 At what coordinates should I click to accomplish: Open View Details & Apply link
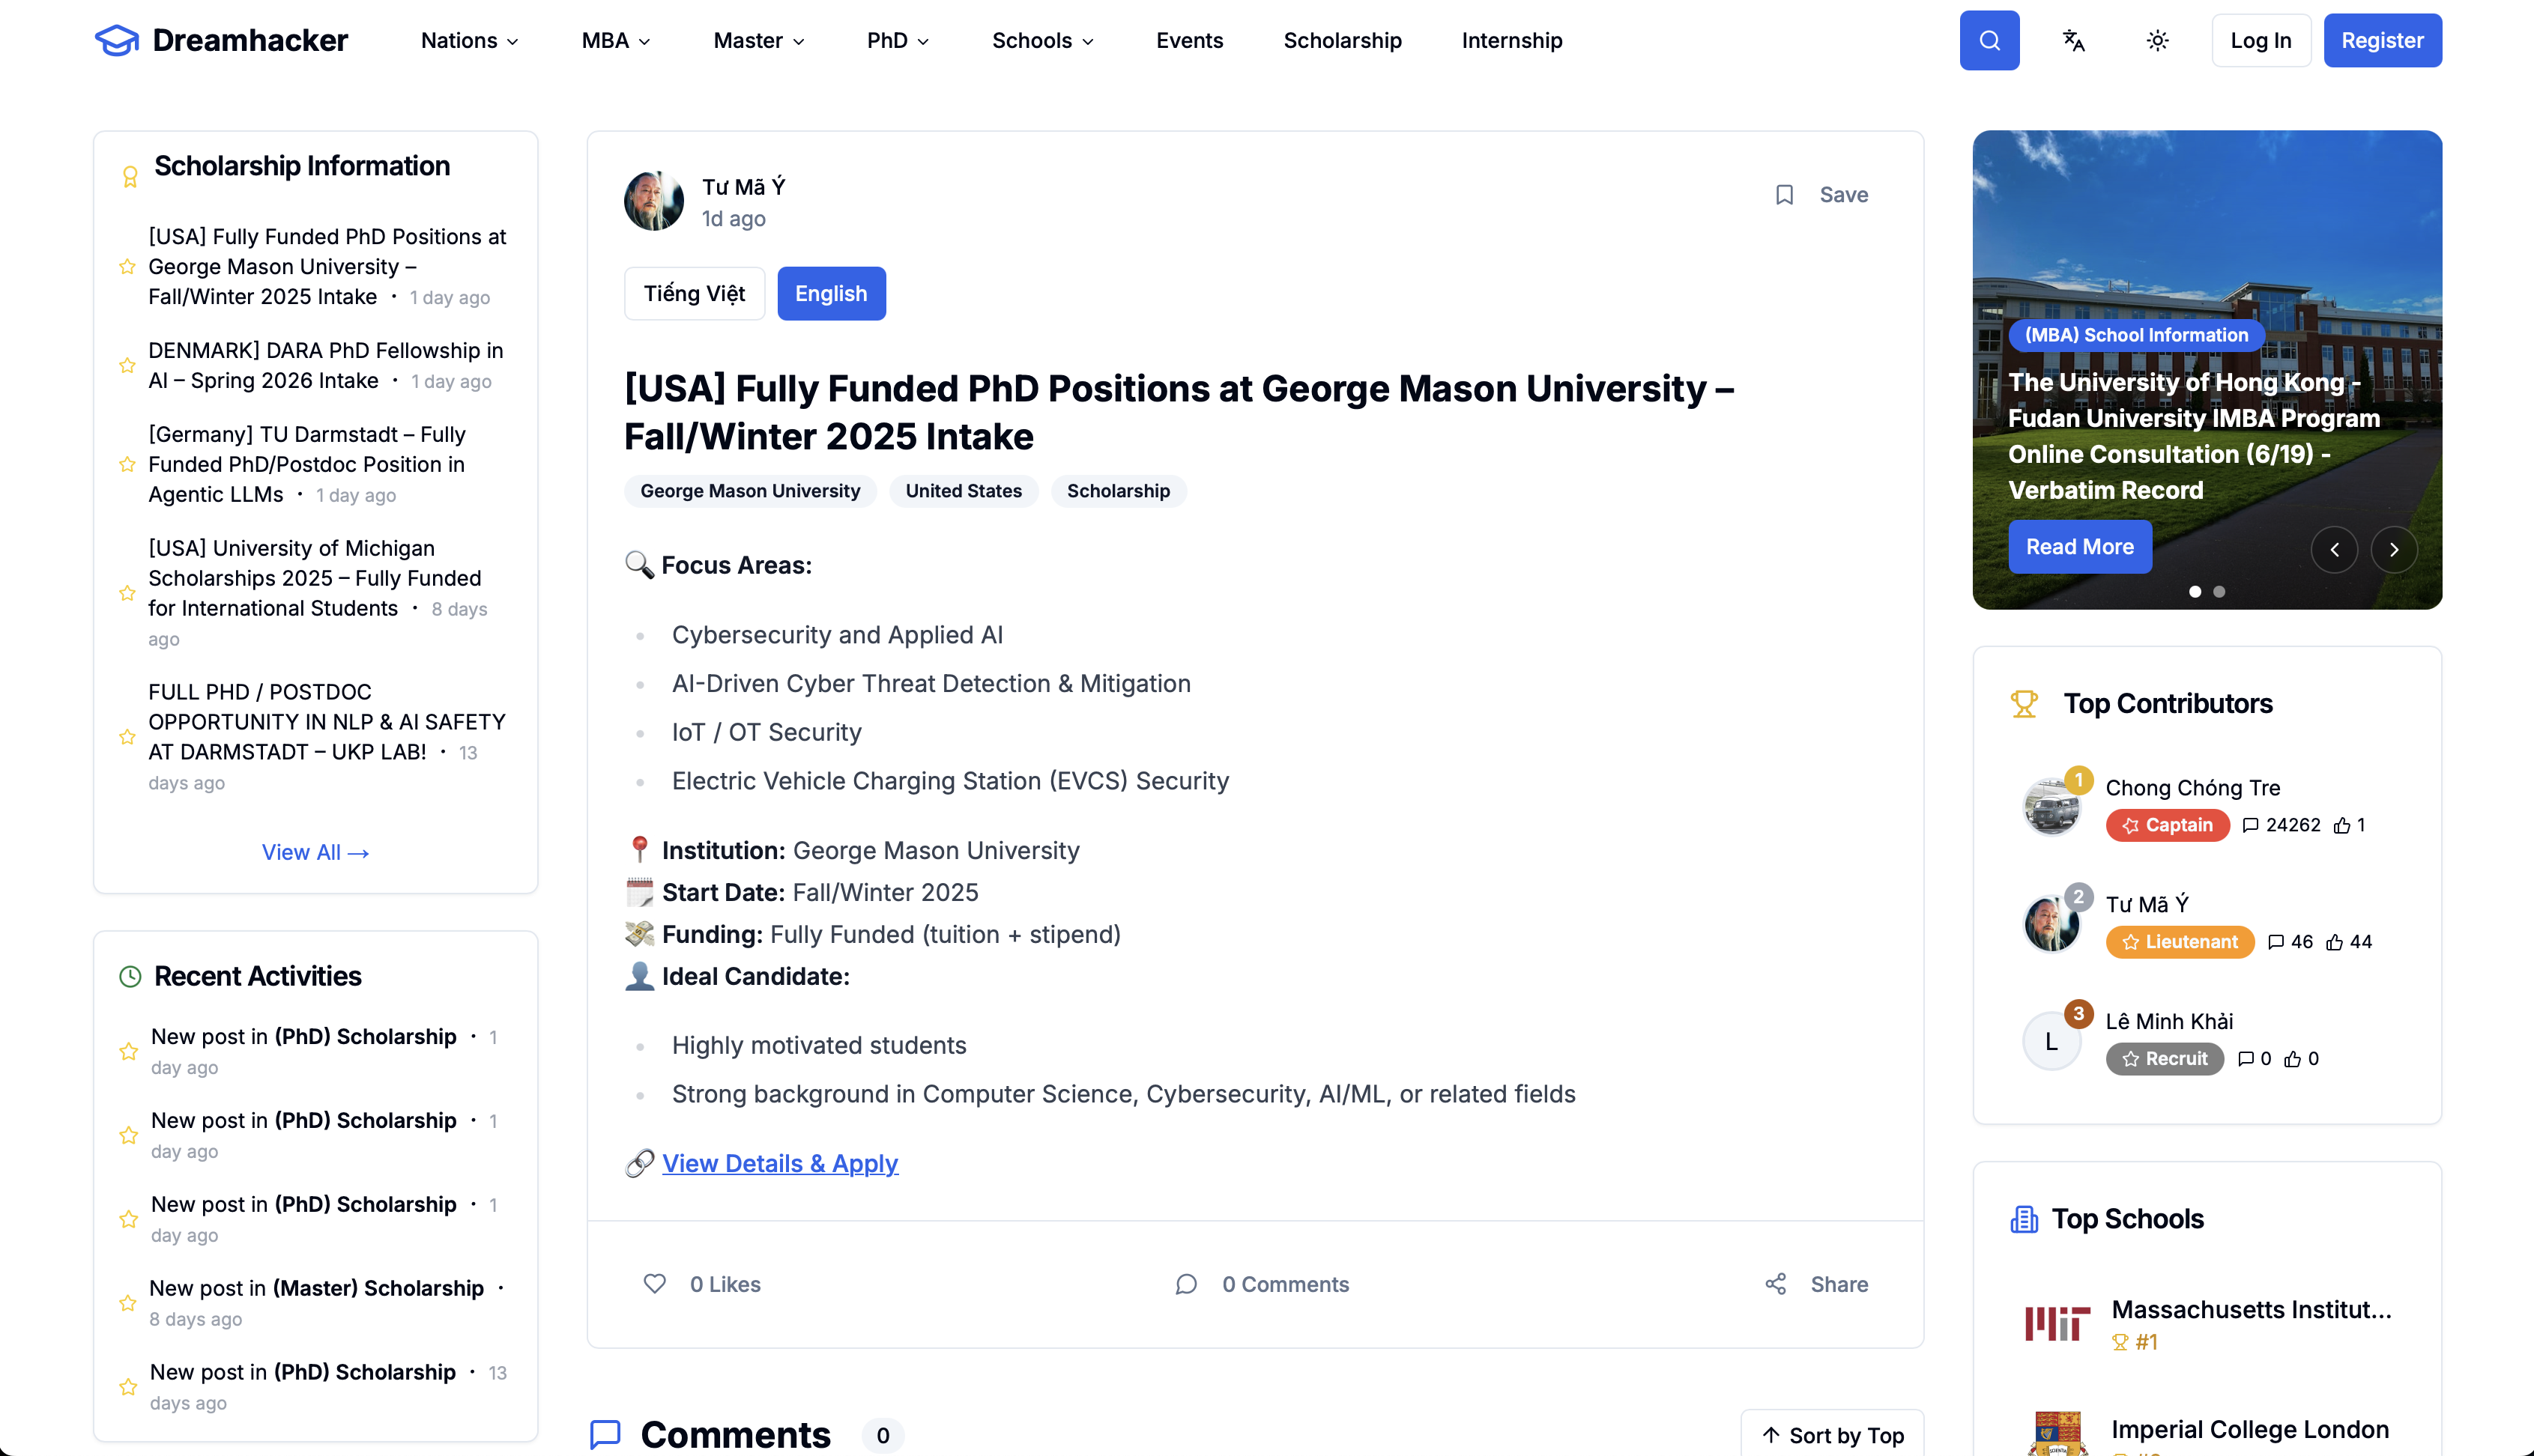(780, 1163)
